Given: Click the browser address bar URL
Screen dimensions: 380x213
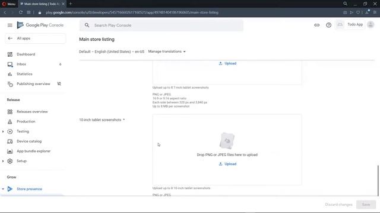Looking at the screenshot, I should [132, 12].
